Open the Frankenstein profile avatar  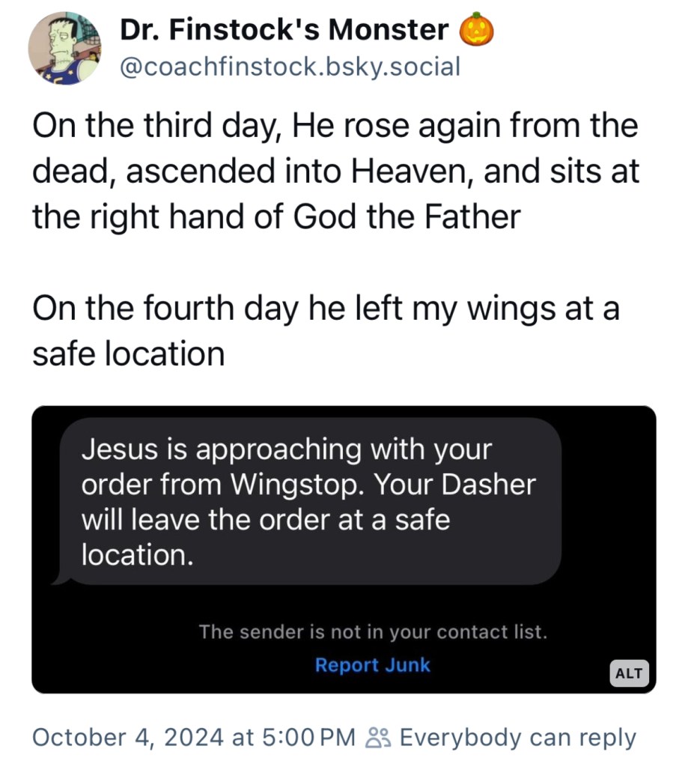pyautogui.click(x=64, y=48)
